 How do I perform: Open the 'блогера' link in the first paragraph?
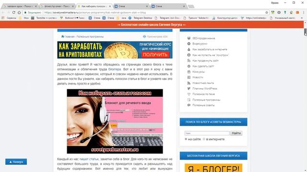[x=115, y=69]
